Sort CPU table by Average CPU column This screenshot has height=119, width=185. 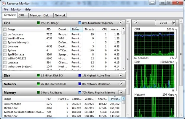tap(115, 29)
